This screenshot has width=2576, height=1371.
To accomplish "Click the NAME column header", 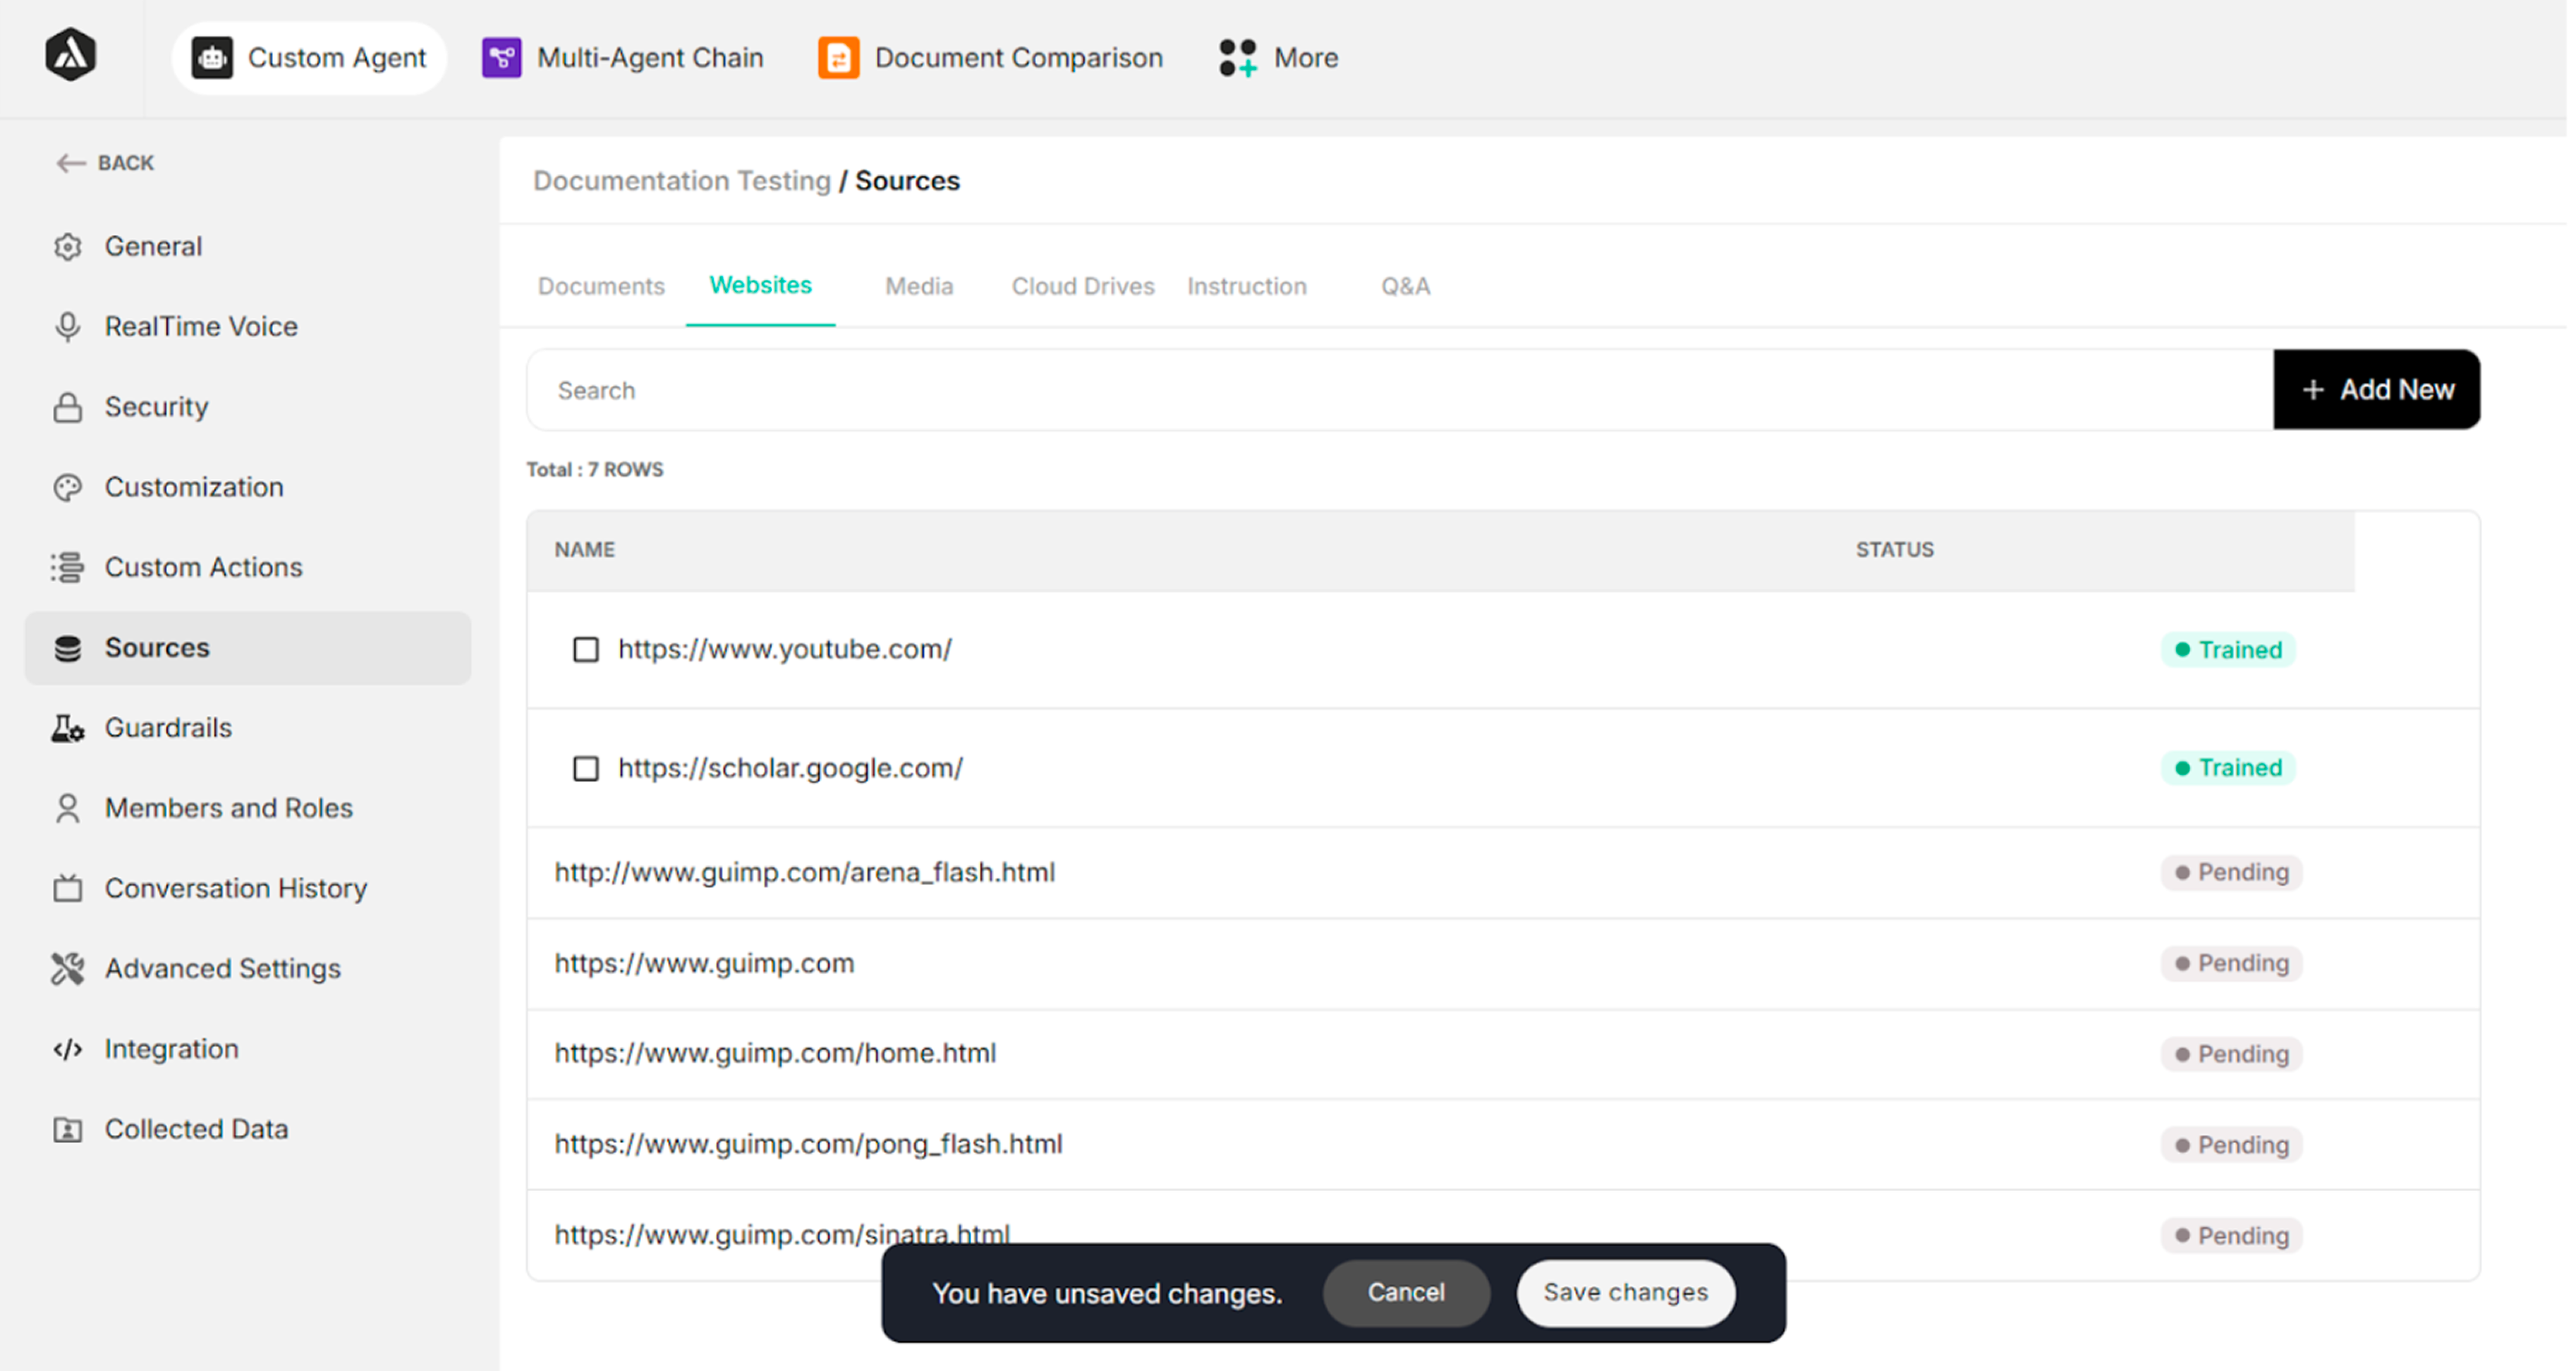I will coord(585,550).
